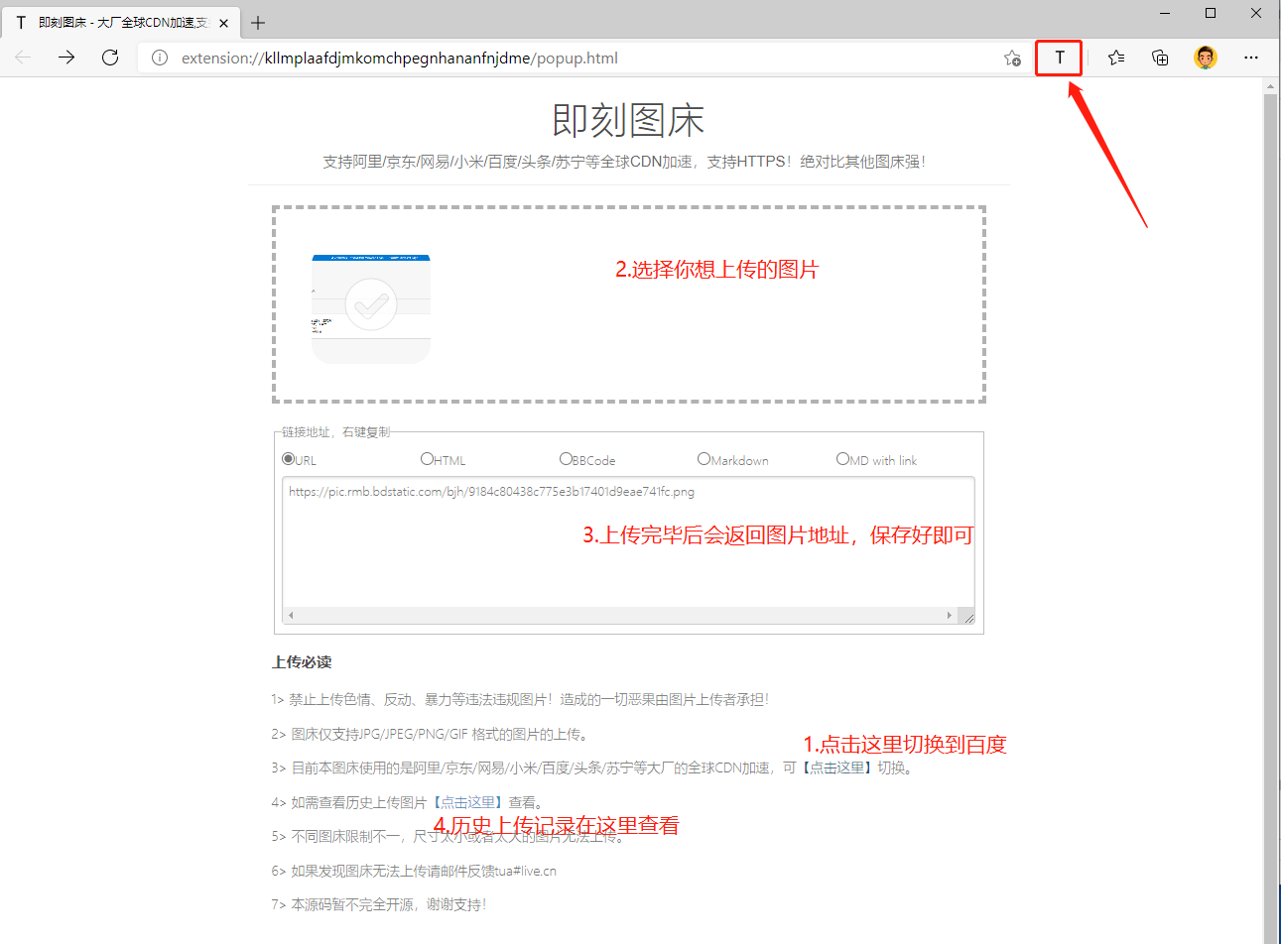Select the HTML link format option
Image resolution: width=1281 pixels, height=944 pixels.
tap(428, 459)
